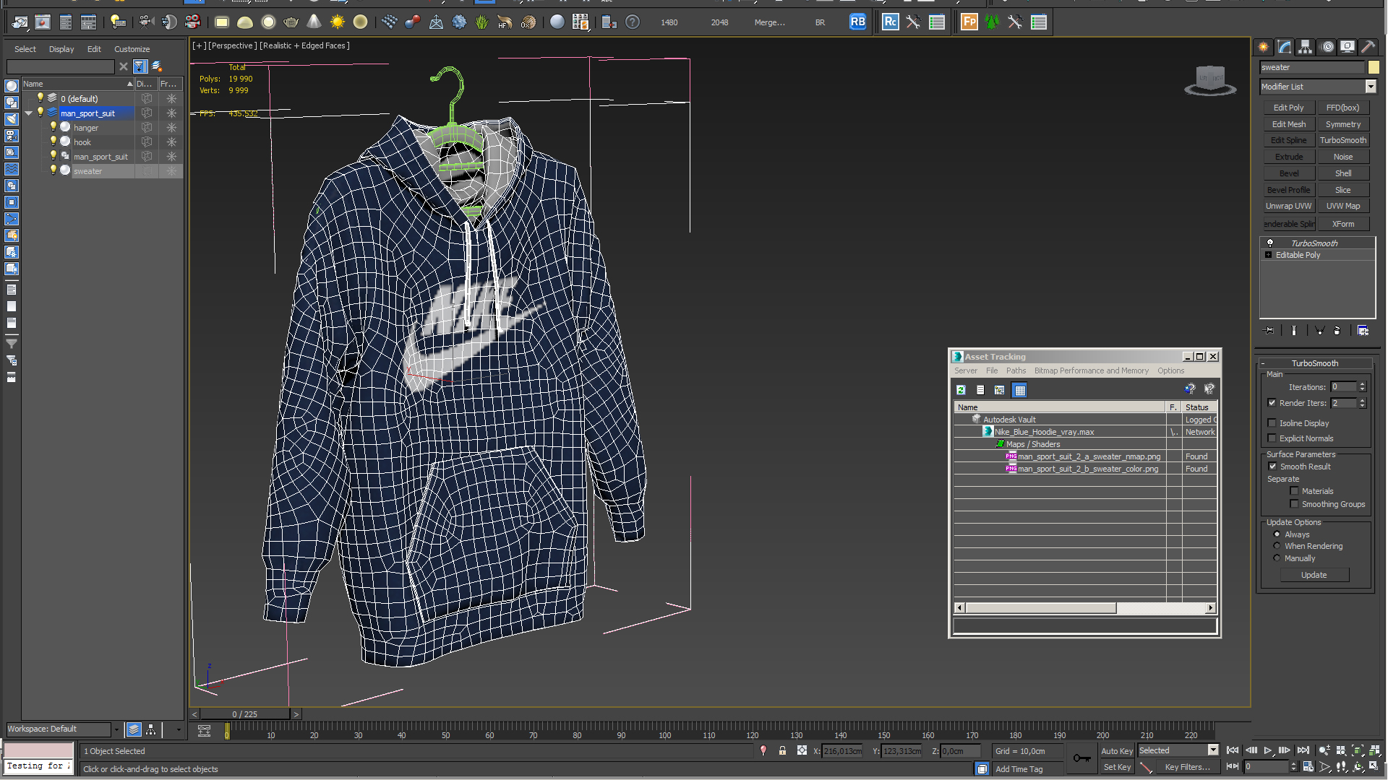This screenshot has height=780, width=1388.
Task: Open the Modify command panel tab
Action: (1285, 47)
